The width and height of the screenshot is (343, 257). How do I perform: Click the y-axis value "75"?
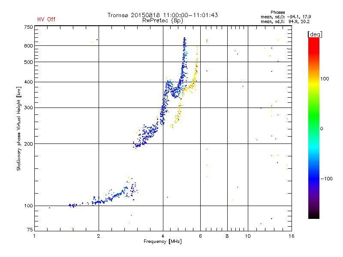30,230
